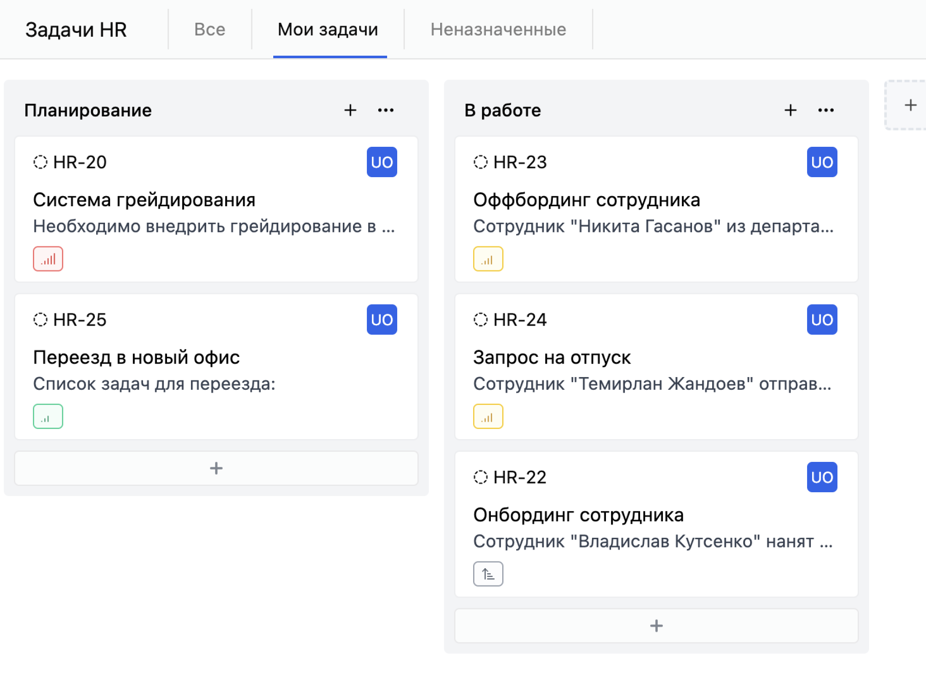Open the card Запрос на отпуск
The height and width of the screenshot is (677, 926).
click(x=552, y=357)
